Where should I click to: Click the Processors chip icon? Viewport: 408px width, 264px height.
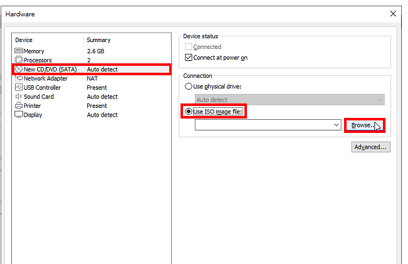[19, 60]
